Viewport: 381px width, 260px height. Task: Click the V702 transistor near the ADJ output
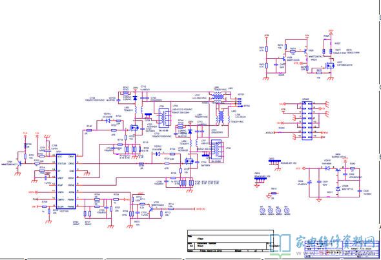coord(151,208)
